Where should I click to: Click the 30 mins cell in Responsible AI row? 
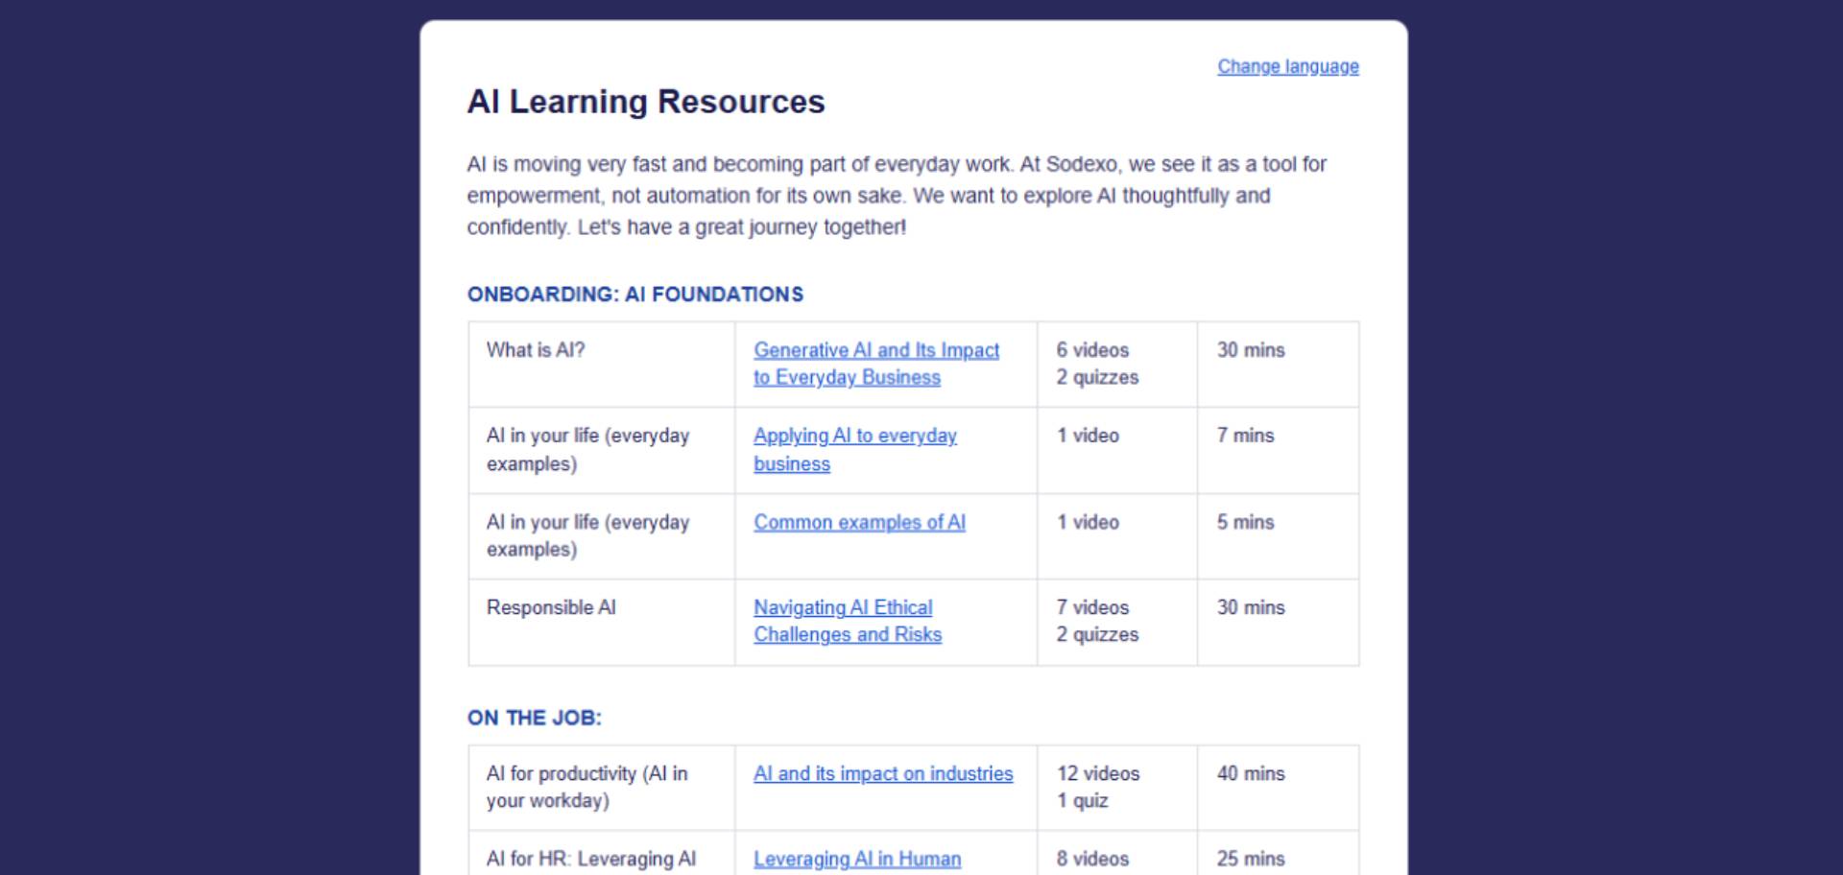pyautogui.click(x=1278, y=623)
